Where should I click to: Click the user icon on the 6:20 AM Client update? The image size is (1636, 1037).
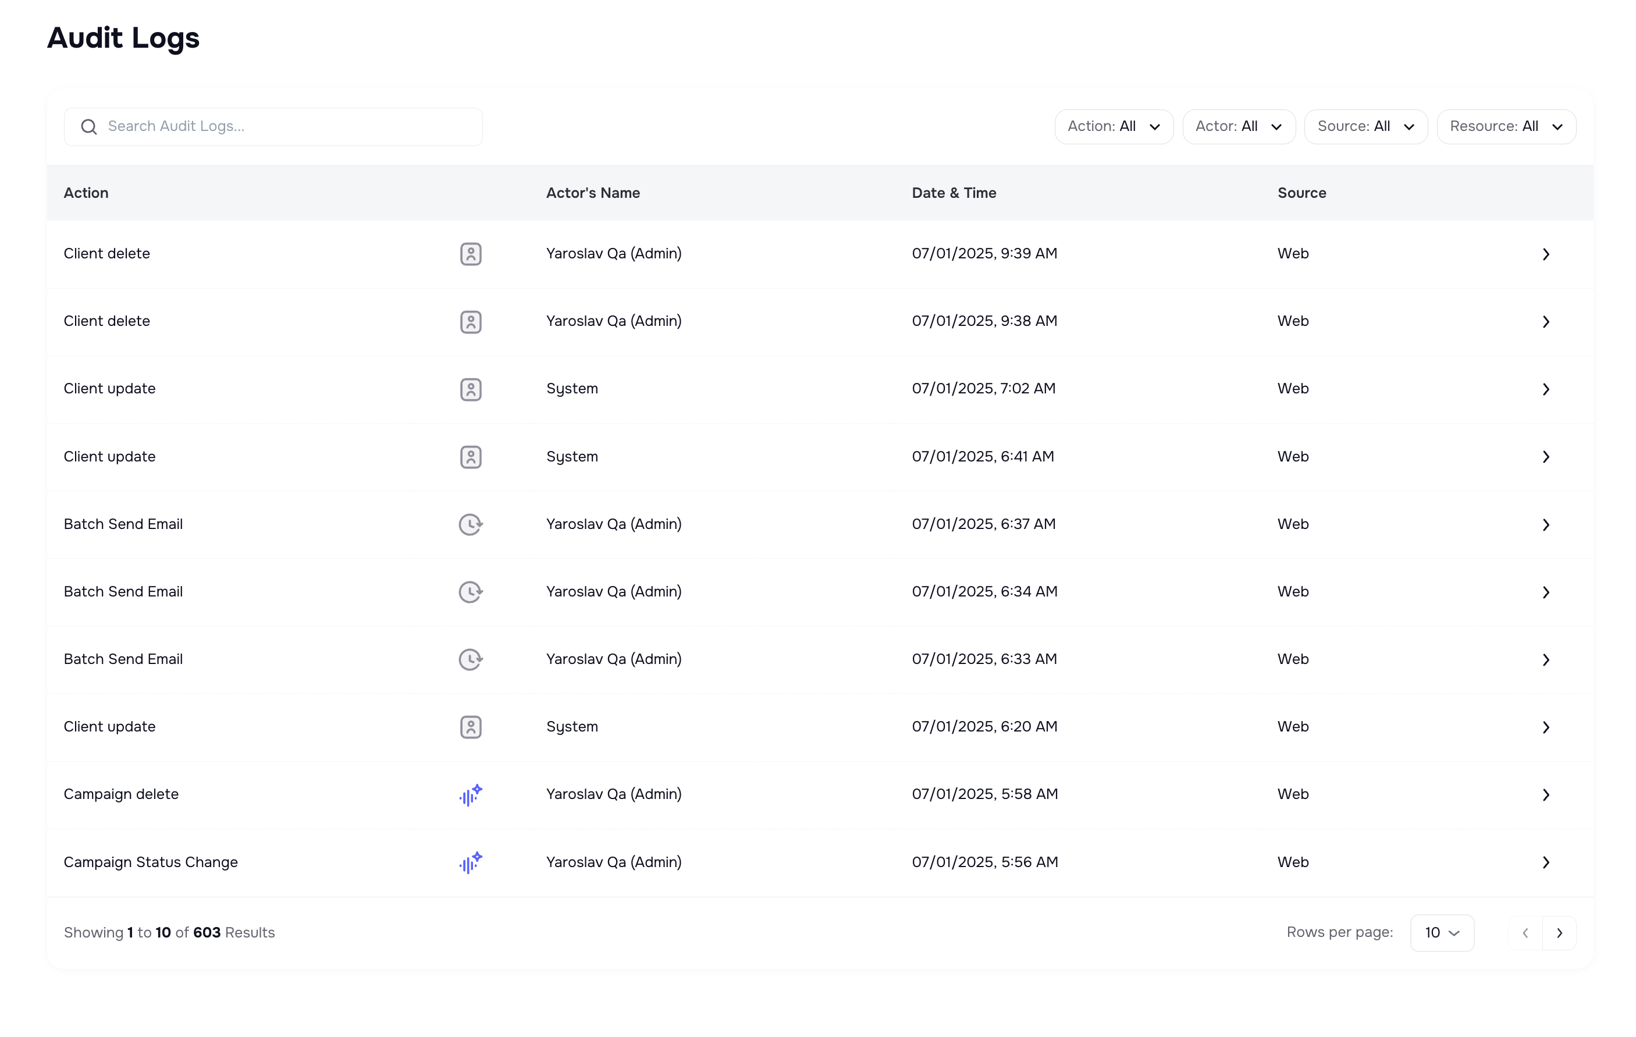pos(470,726)
